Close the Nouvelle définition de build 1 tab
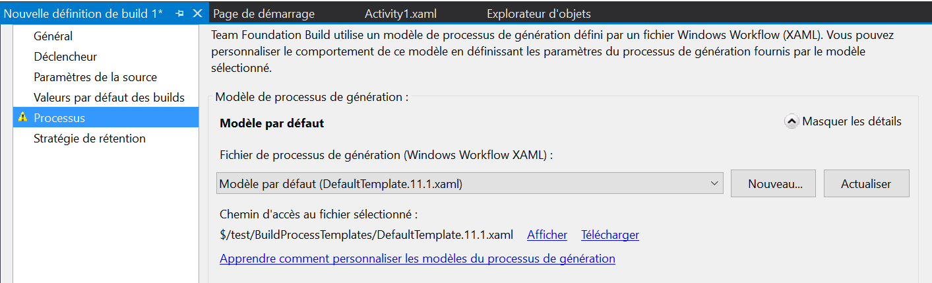Image resolution: width=932 pixels, height=283 pixels. (x=197, y=13)
